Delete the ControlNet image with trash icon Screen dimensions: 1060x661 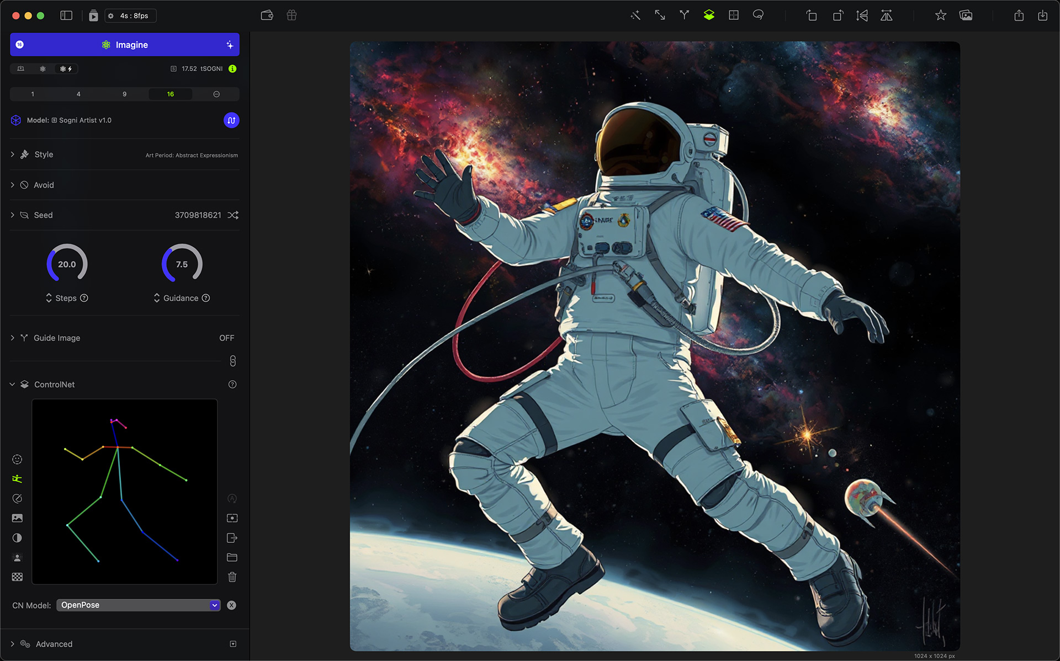point(232,577)
